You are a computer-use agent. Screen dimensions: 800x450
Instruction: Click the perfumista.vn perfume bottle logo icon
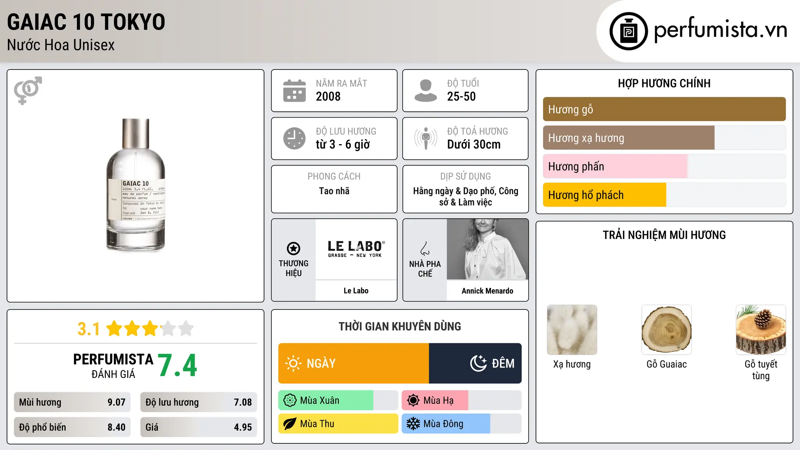629,31
